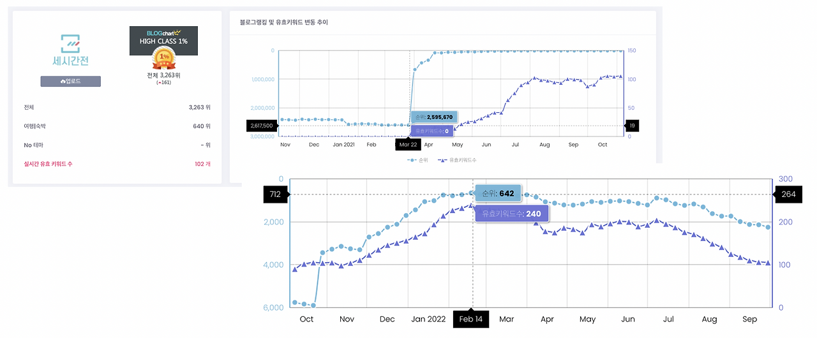Click the 2,617,500 crosshair label on the left axis

[x=262, y=126]
